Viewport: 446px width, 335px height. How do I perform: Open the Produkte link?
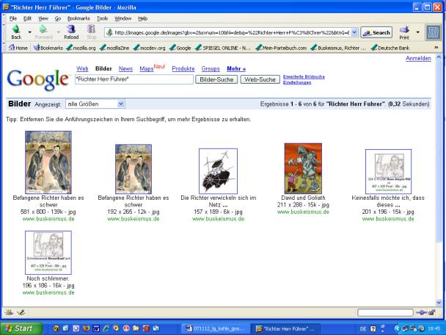[183, 68]
